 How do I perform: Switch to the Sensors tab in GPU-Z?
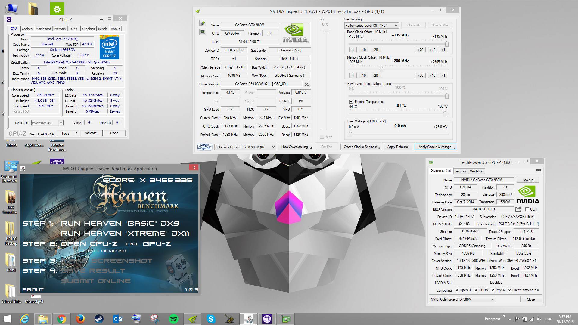coord(460,171)
